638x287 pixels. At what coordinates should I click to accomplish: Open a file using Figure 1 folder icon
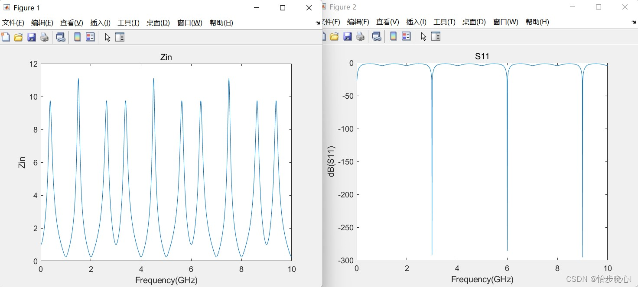pyautogui.click(x=18, y=37)
